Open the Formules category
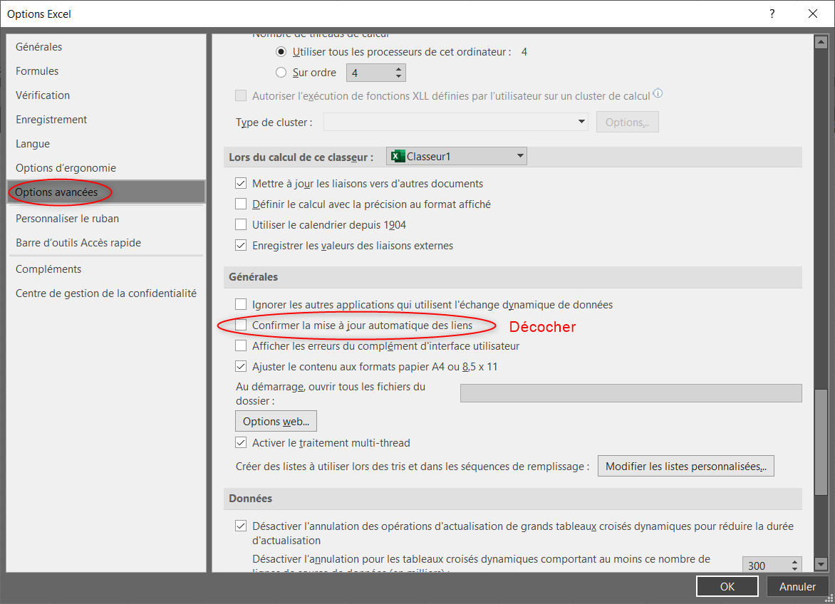835x604 pixels. coord(106,71)
